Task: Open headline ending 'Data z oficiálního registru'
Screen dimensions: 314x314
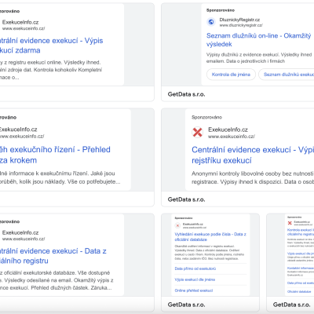Action: point(53,256)
